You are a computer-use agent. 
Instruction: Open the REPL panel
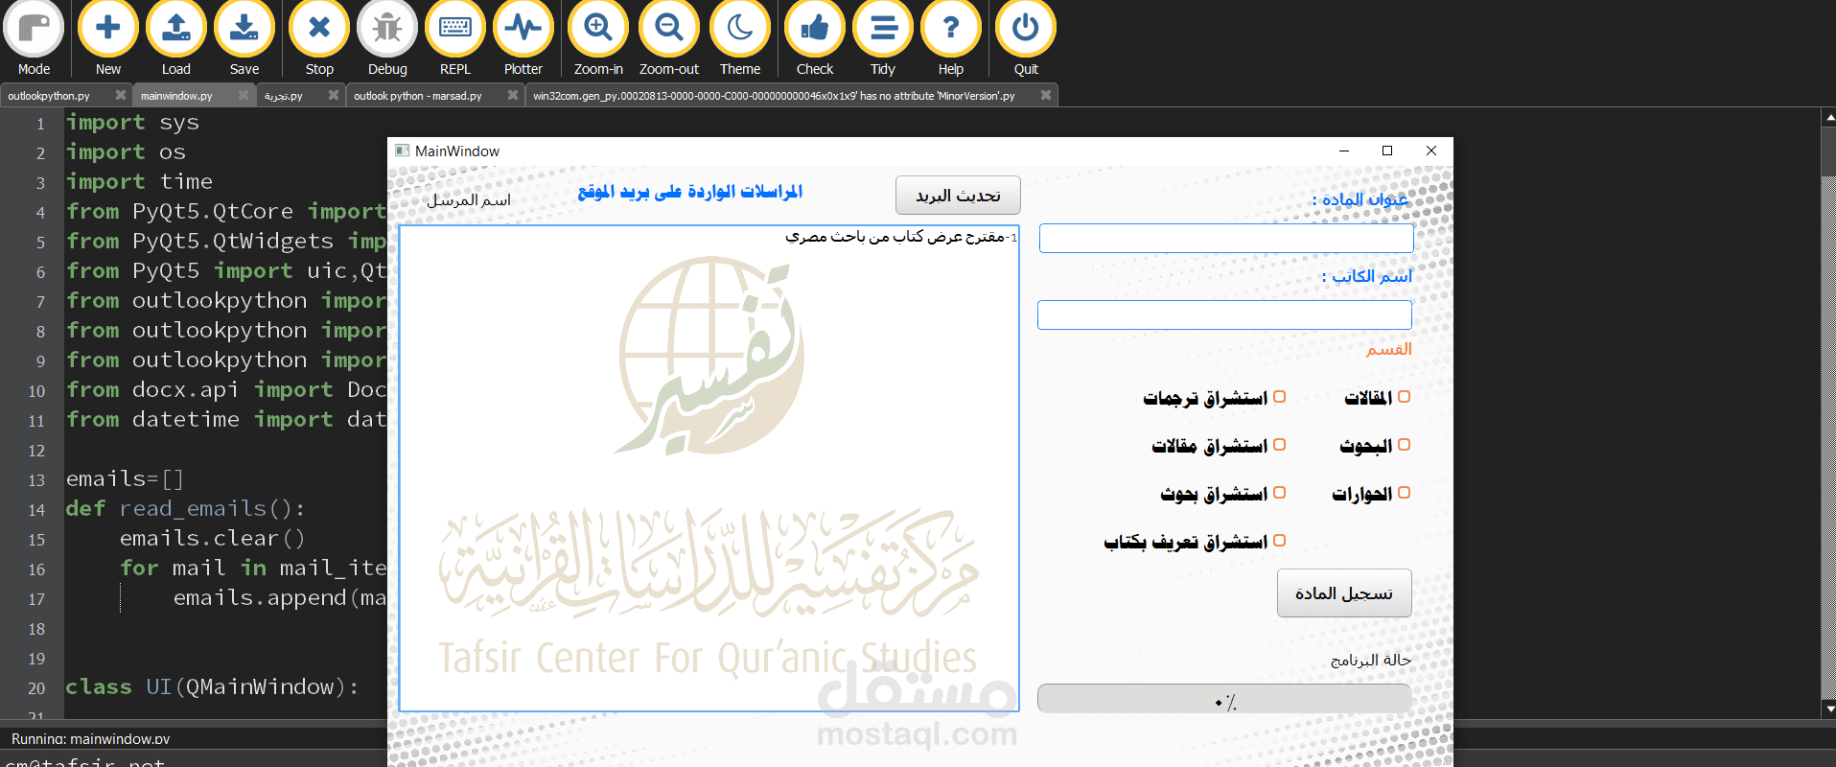click(x=455, y=39)
